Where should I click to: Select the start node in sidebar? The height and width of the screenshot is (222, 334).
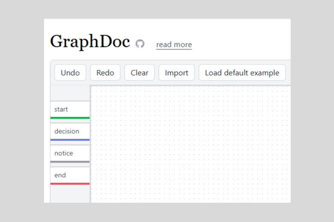(70, 110)
